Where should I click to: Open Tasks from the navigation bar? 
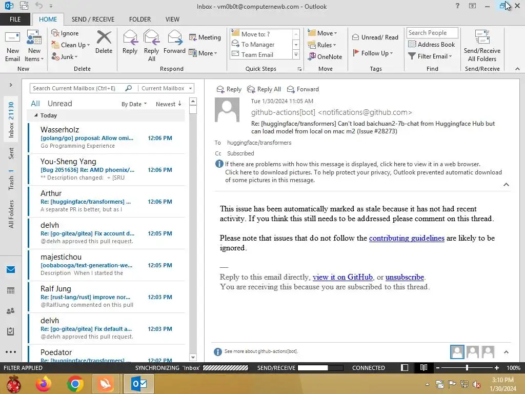[x=11, y=331]
